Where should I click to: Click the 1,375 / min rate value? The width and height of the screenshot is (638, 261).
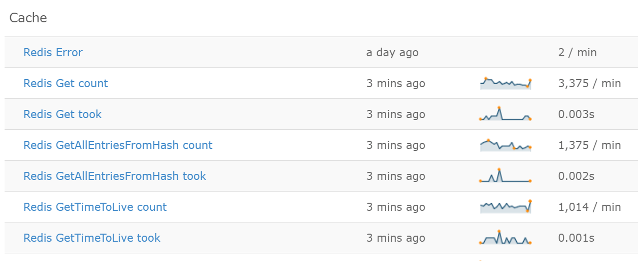tap(589, 145)
